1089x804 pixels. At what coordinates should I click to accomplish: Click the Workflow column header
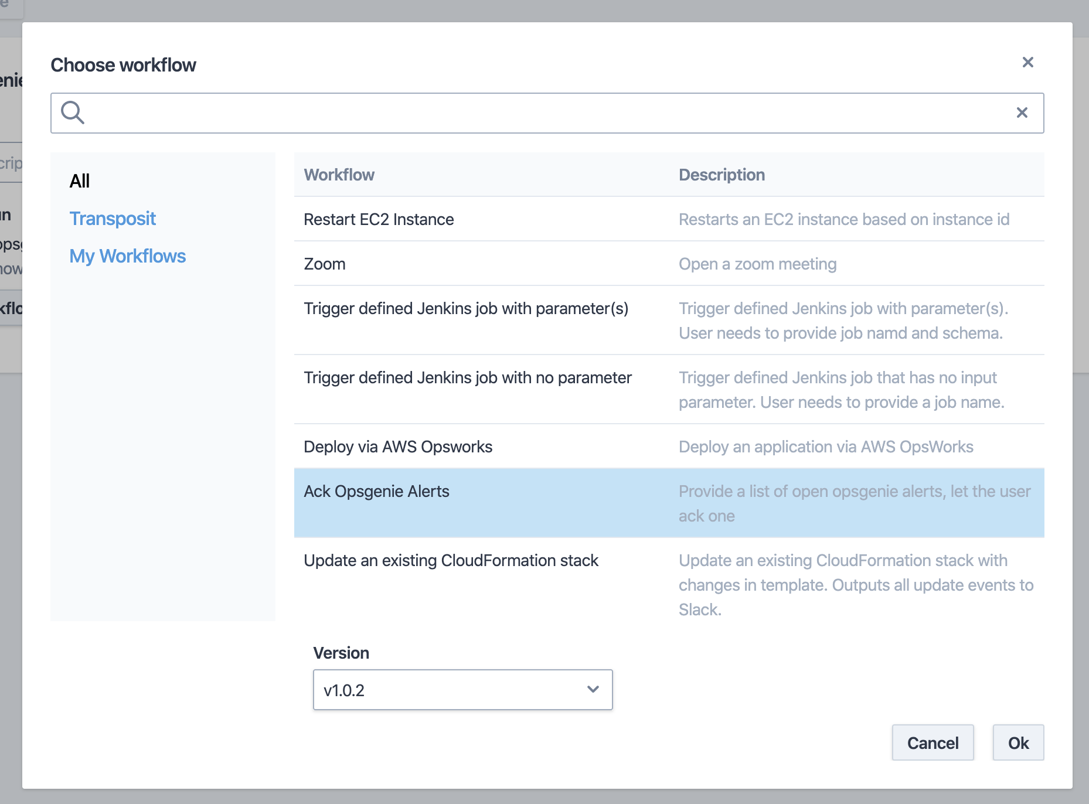339,175
